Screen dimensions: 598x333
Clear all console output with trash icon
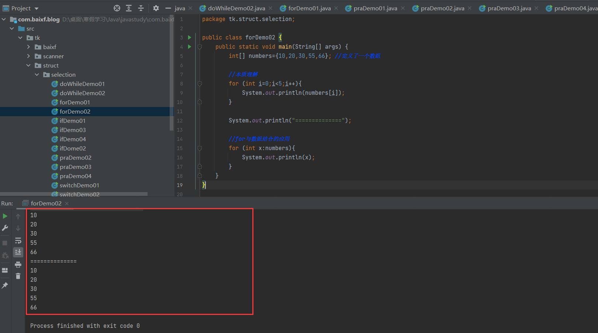[x=18, y=276]
